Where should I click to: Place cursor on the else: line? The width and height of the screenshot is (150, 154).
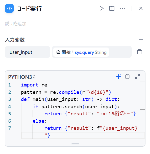pyautogui.click(x=40, y=121)
